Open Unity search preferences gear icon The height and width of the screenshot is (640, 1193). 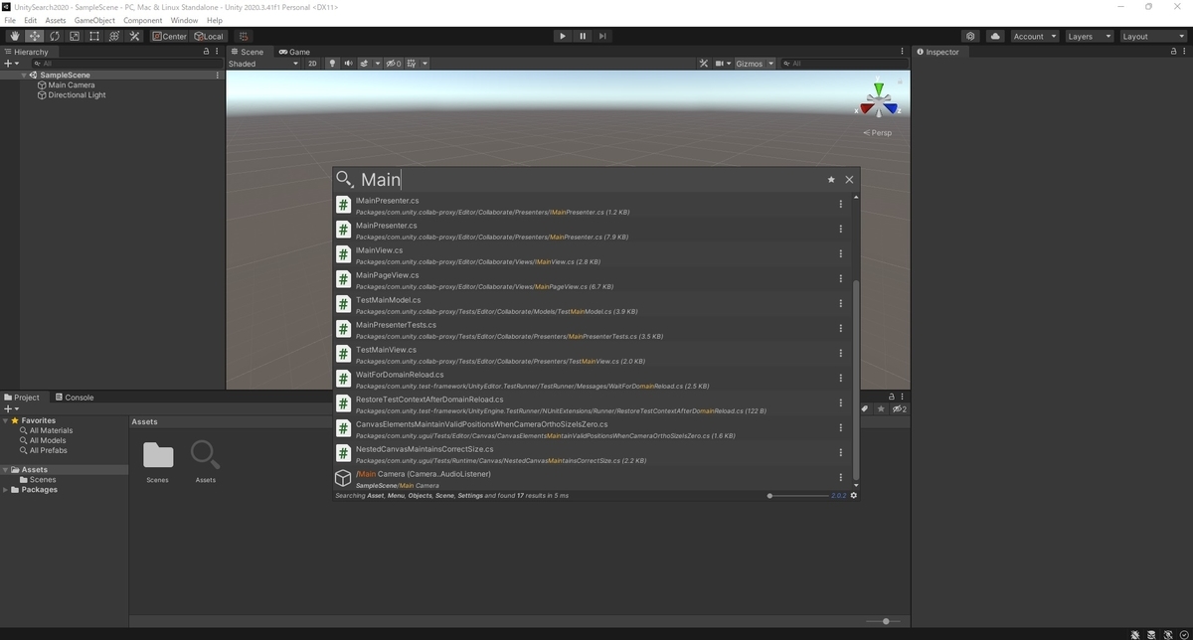853,495
